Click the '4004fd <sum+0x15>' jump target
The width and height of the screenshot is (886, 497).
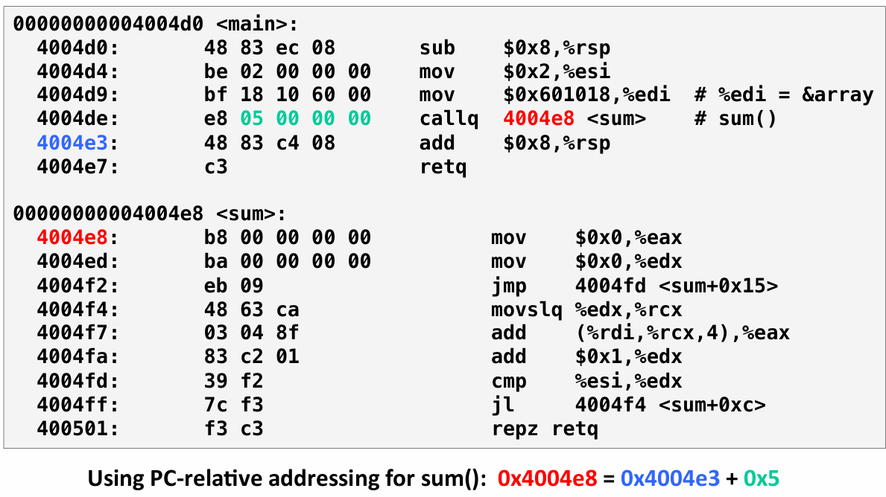coord(676,286)
